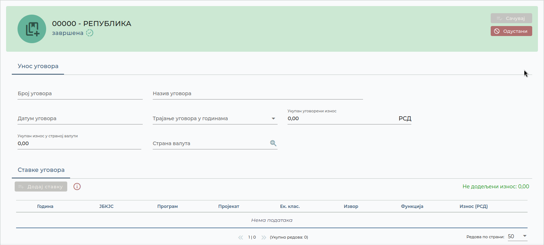Go to next page with double-right arrows

(x=264, y=237)
